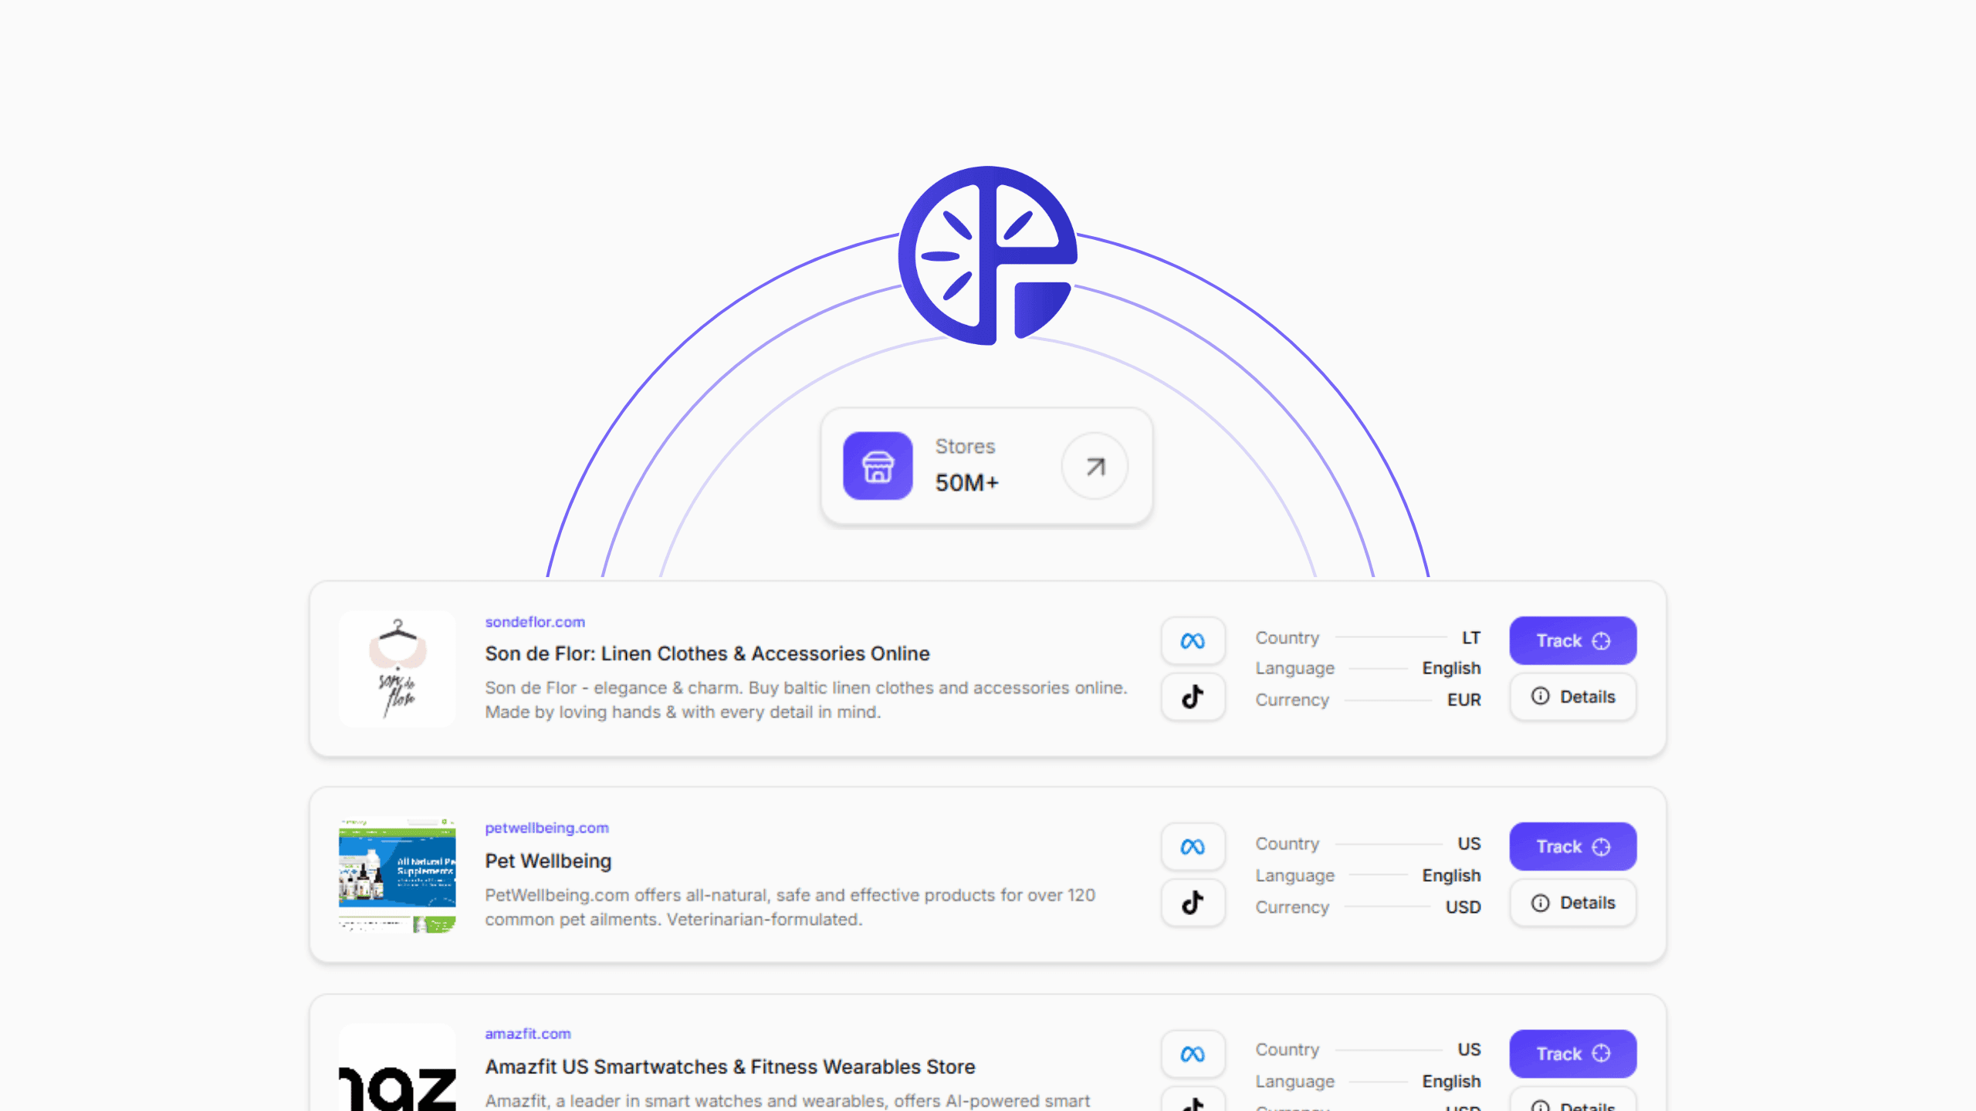The image size is (1976, 1111).
Task: Open the petwellbeing.com link
Action: click(x=546, y=828)
